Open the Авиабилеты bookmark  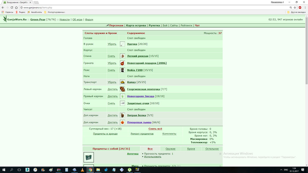[x=34, y=12]
